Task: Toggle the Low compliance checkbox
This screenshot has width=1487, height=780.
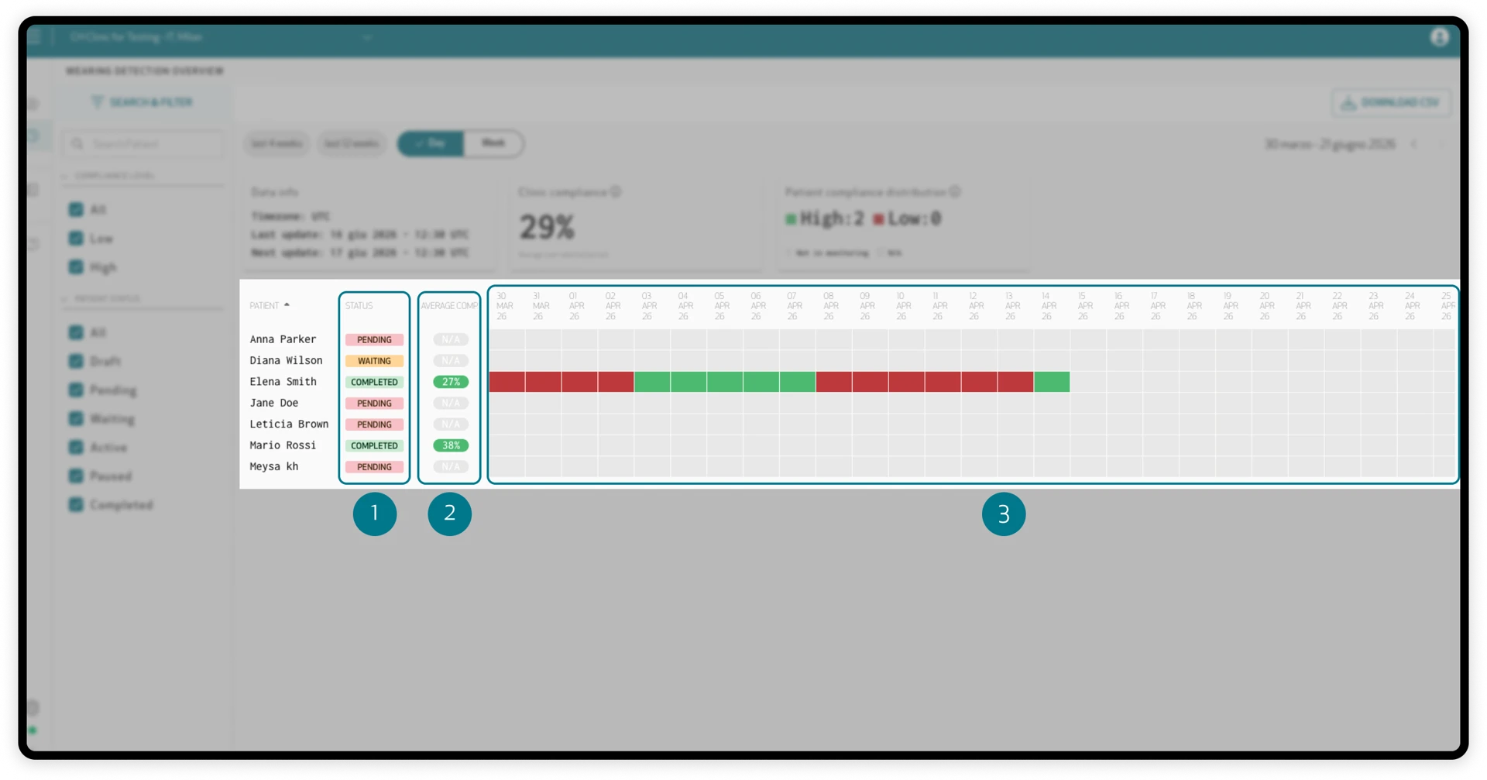Action: [x=76, y=238]
